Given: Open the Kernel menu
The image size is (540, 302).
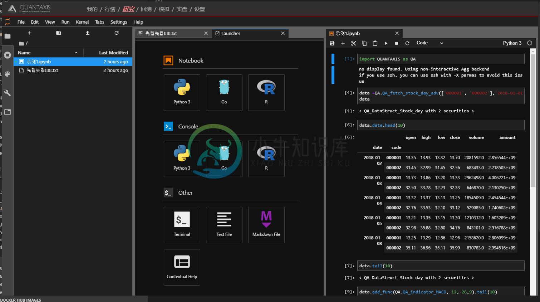Looking at the screenshot, I should click(82, 22).
